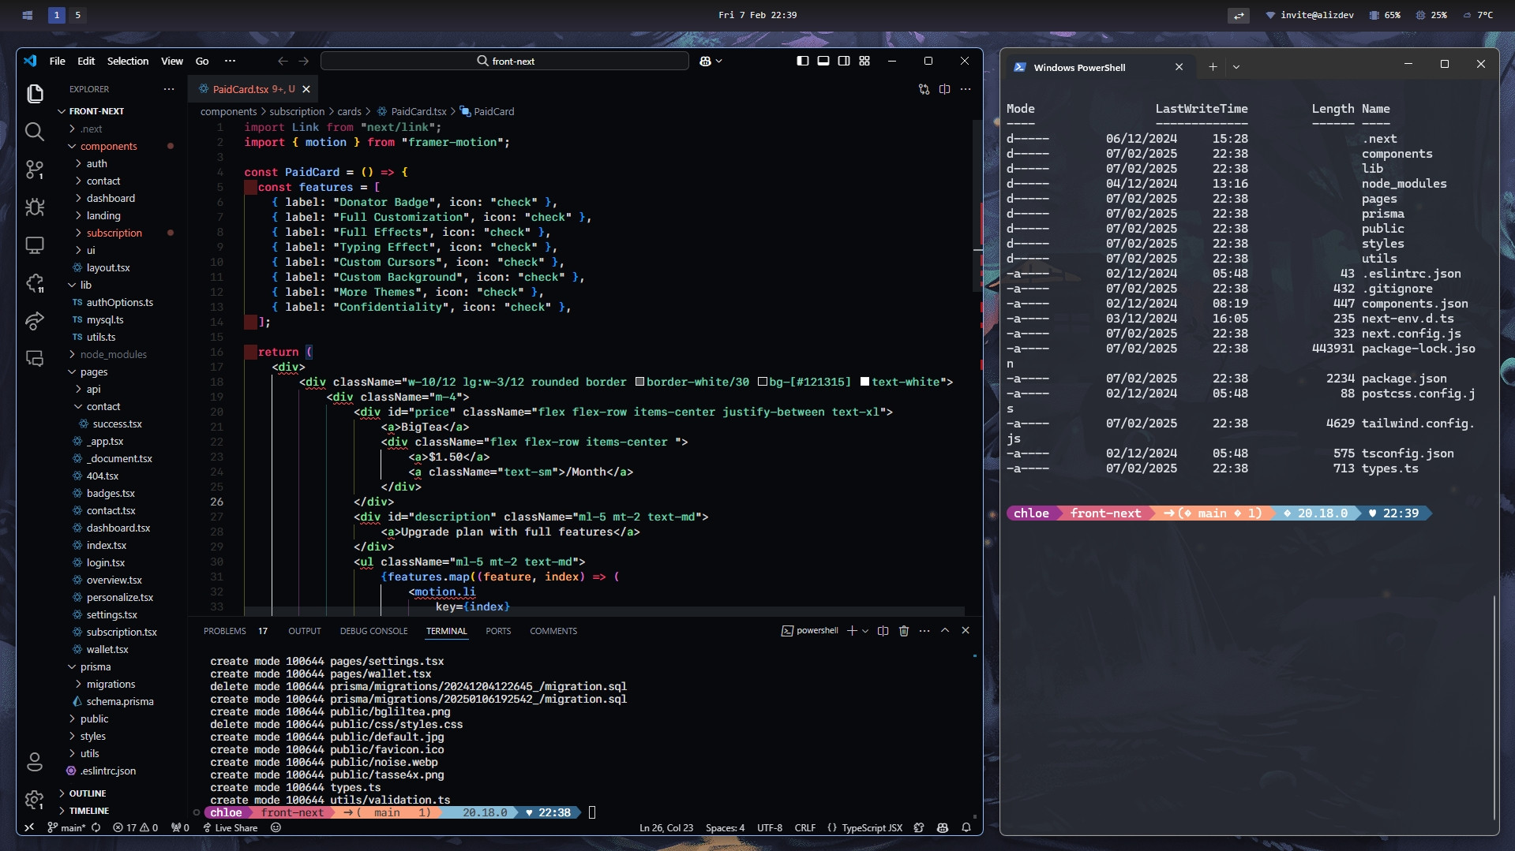
Task: Open the new terminal profile dropdown arrow
Action: pos(865,631)
